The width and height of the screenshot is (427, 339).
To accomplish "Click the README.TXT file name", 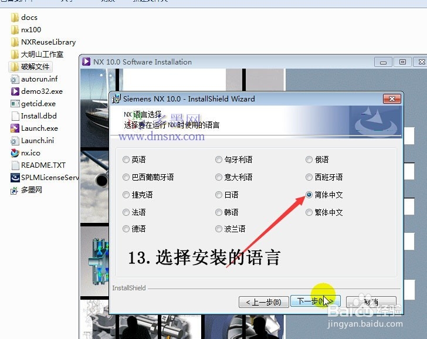I will (x=43, y=165).
